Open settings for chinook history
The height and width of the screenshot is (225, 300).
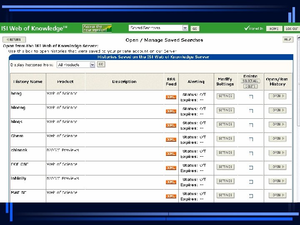(225, 152)
